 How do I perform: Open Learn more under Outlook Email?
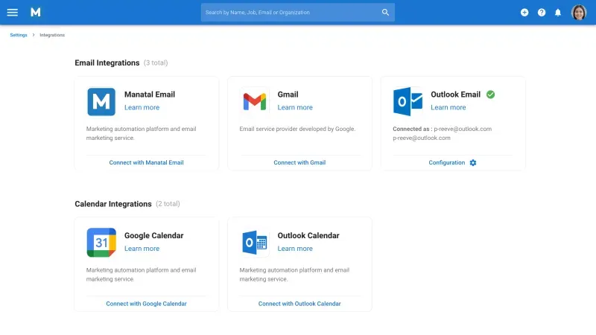(x=448, y=107)
